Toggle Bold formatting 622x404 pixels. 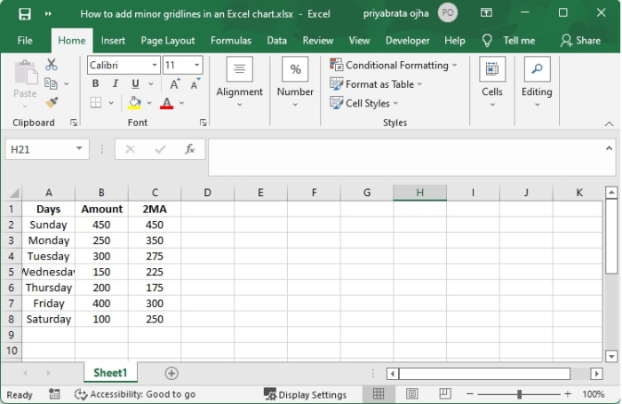click(95, 84)
